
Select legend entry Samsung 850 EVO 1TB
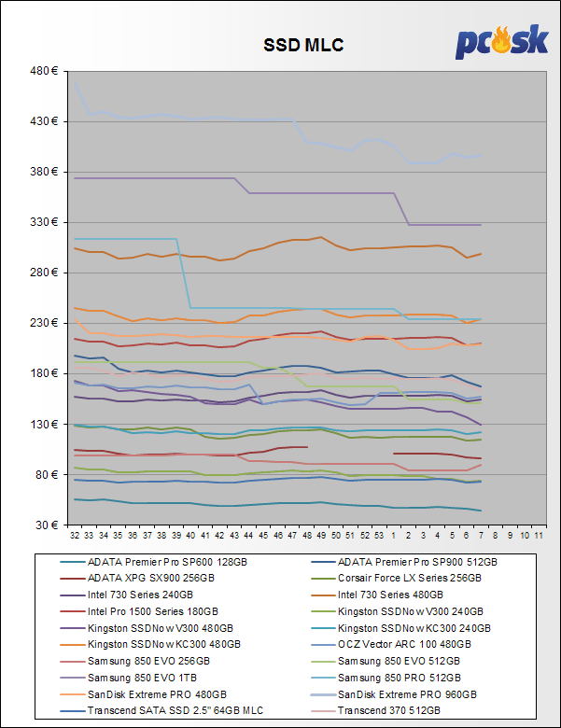[x=129, y=678]
